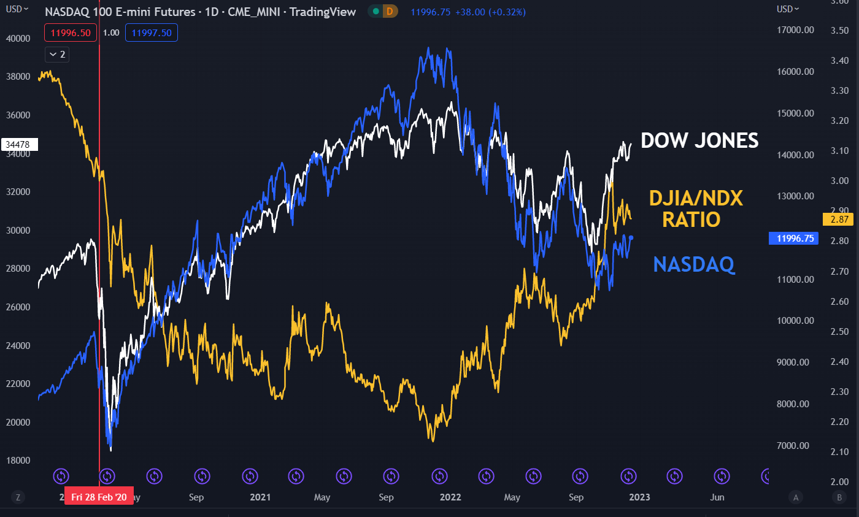The width and height of the screenshot is (859, 517).
Task: Select the DJIA/NDX RATIO text annotation
Action: click(696, 209)
